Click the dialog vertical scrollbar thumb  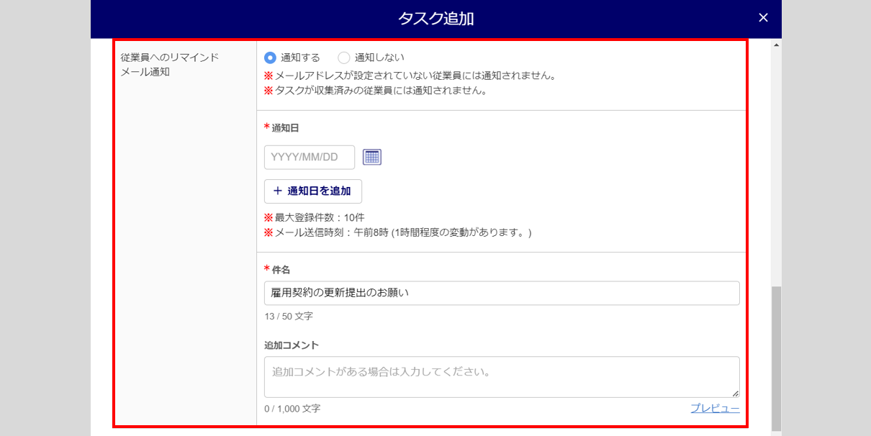click(776, 358)
